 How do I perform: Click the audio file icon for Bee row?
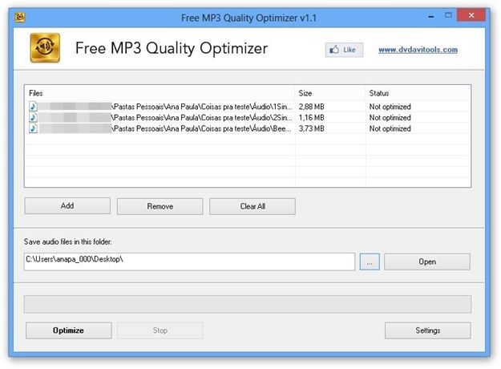(x=33, y=128)
